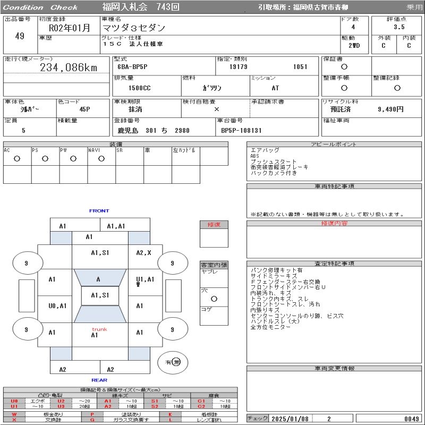425x425 pixels.
Task: Select the 全方位モニター note
Action: click(x=270, y=327)
